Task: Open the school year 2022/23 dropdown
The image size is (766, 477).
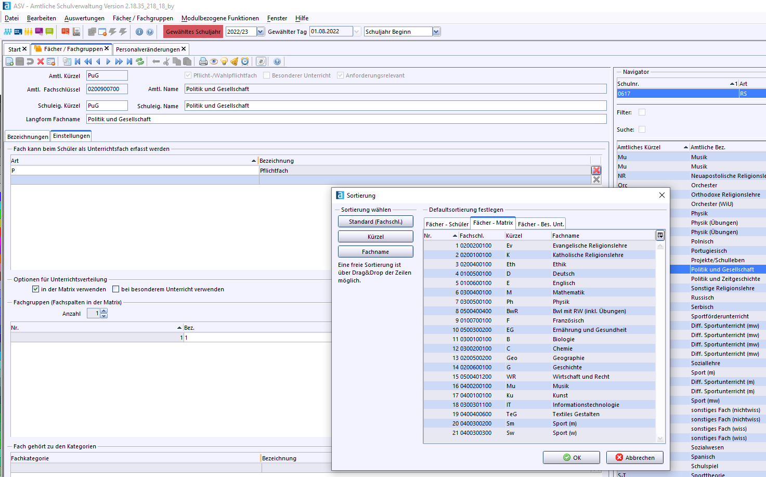Action: click(x=261, y=32)
